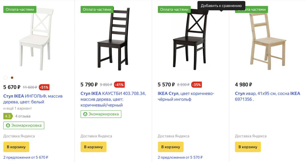The height and width of the screenshot is (162, 306).
Task: Click "Оплата частями" label on the white chair
Action: (20, 9)
